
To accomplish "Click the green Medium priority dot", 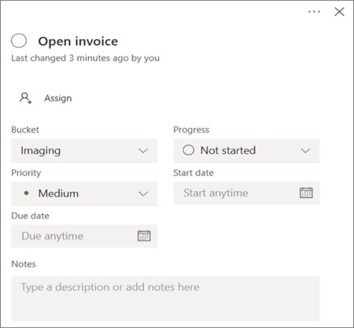I will coord(26,193).
